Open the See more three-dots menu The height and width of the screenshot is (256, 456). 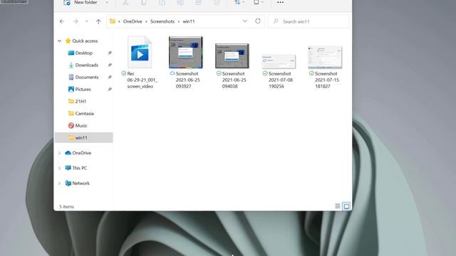point(280,3)
